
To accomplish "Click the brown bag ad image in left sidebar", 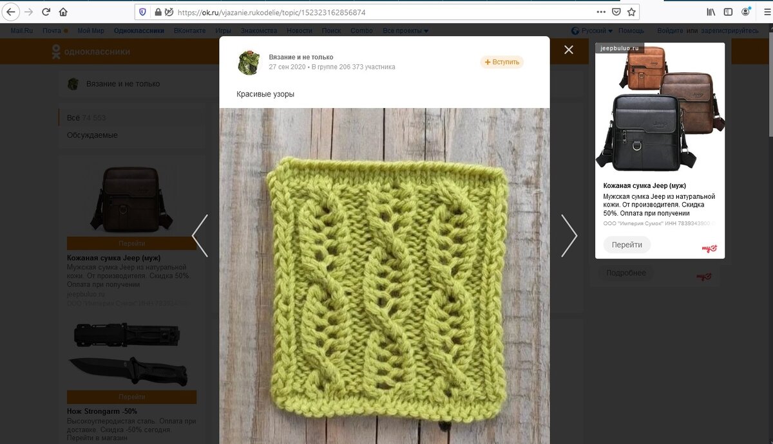I will point(131,198).
